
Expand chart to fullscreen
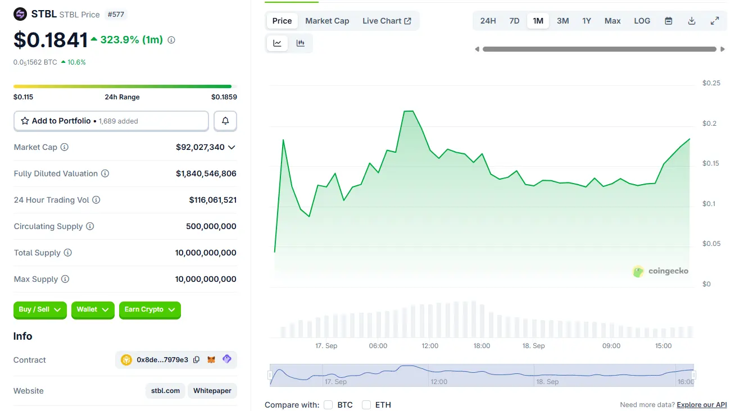click(715, 21)
